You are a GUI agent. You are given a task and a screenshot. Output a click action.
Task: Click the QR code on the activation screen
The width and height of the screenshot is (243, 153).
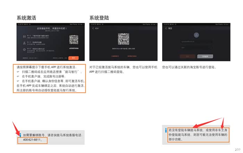74,40
